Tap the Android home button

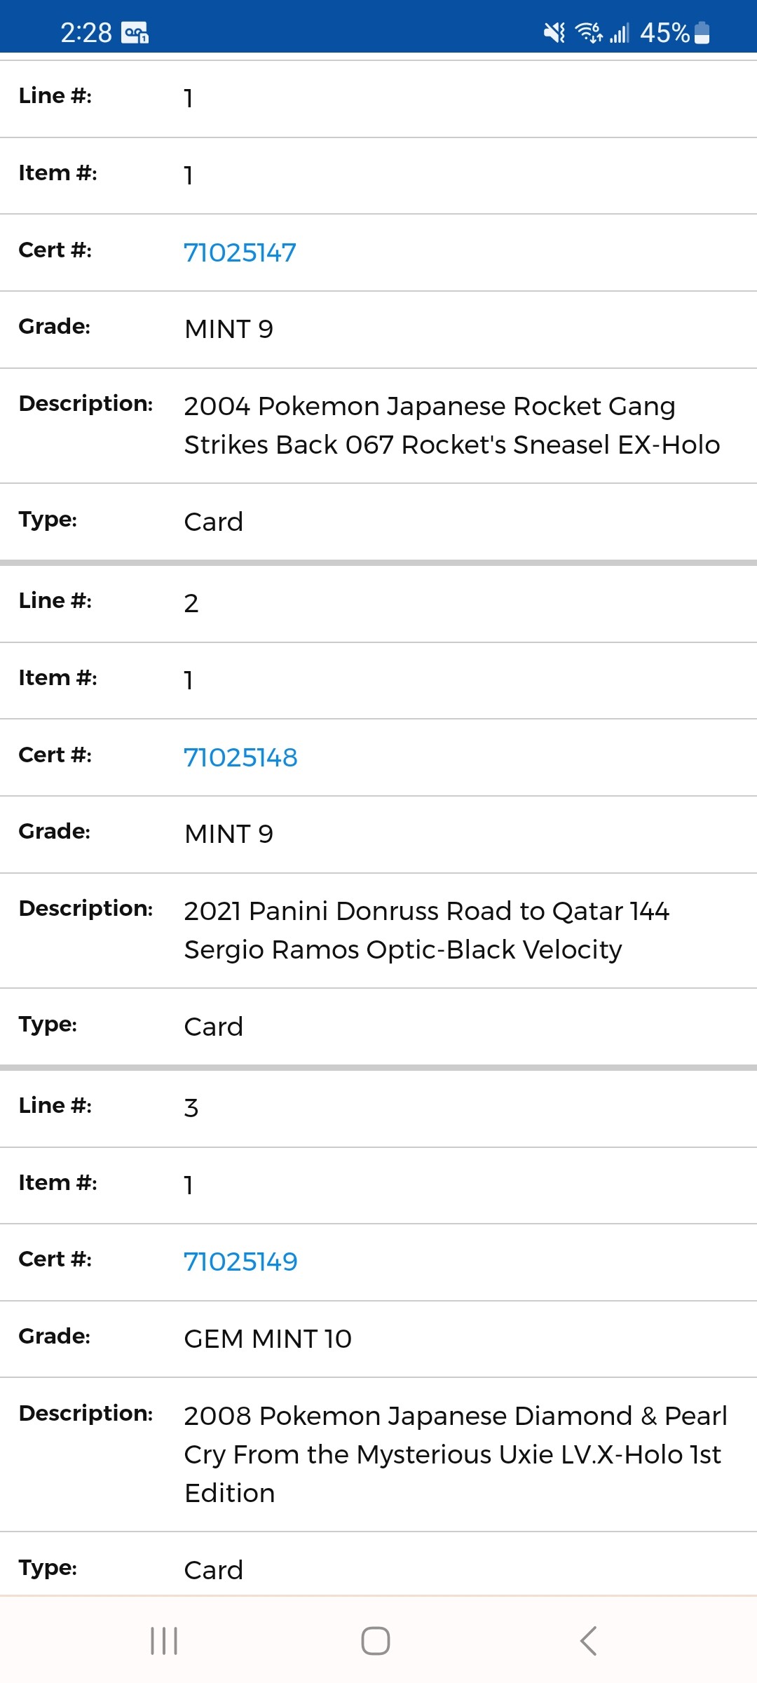(376, 1641)
